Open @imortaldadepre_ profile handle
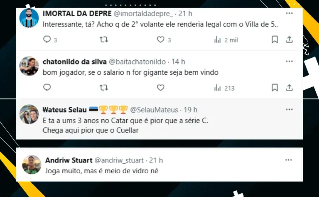319x197 pixels. pyautogui.click(x=143, y=14)
